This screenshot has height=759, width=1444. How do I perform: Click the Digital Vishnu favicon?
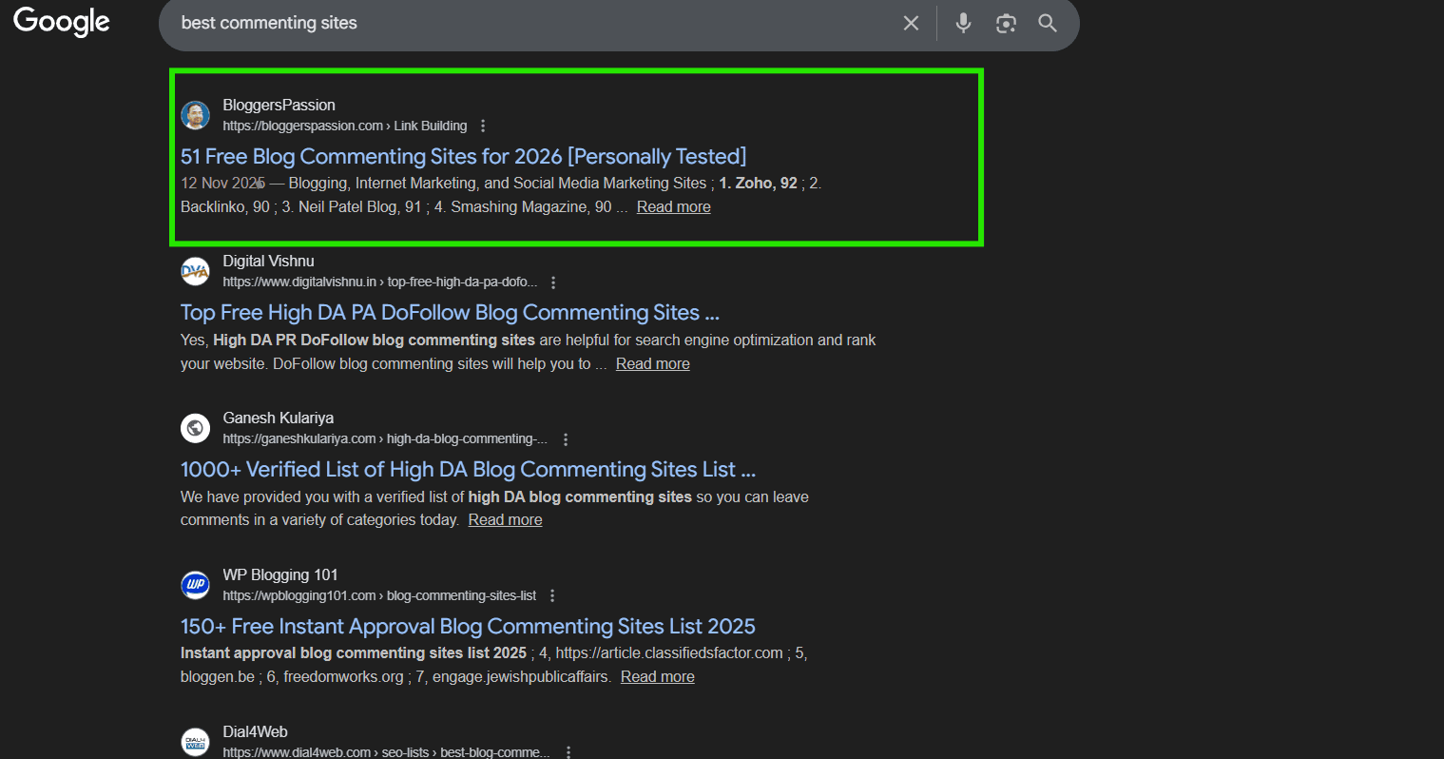(x=195, y=271)
